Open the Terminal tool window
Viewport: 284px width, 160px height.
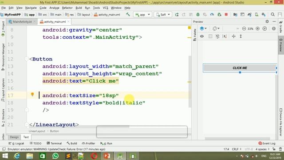pyautogui.click(x=54, y=143)
